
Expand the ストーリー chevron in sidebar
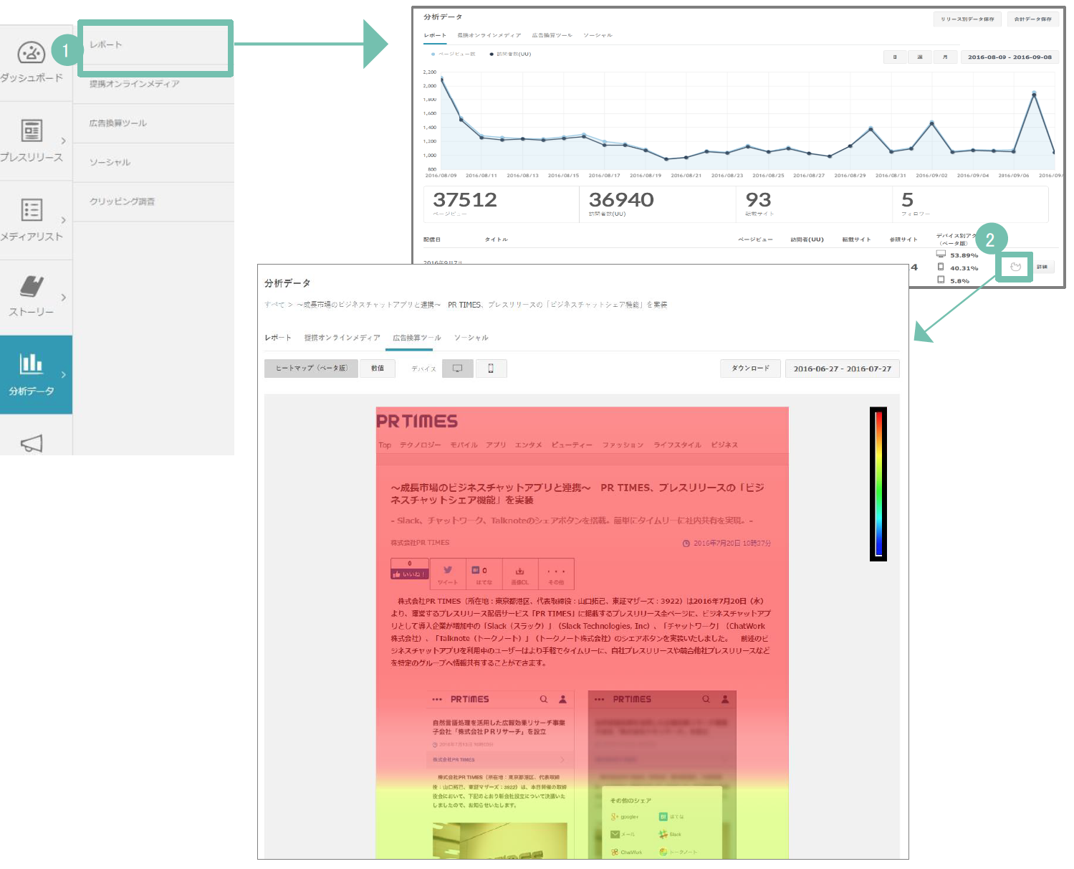pyautogui.click(x=64, y=298)
